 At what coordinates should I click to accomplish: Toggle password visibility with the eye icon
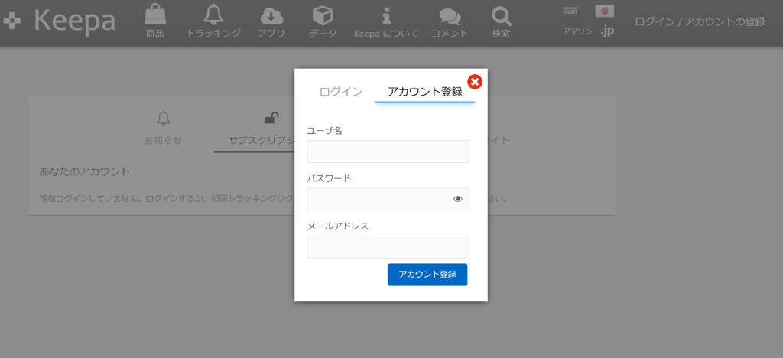coord(458,199)
